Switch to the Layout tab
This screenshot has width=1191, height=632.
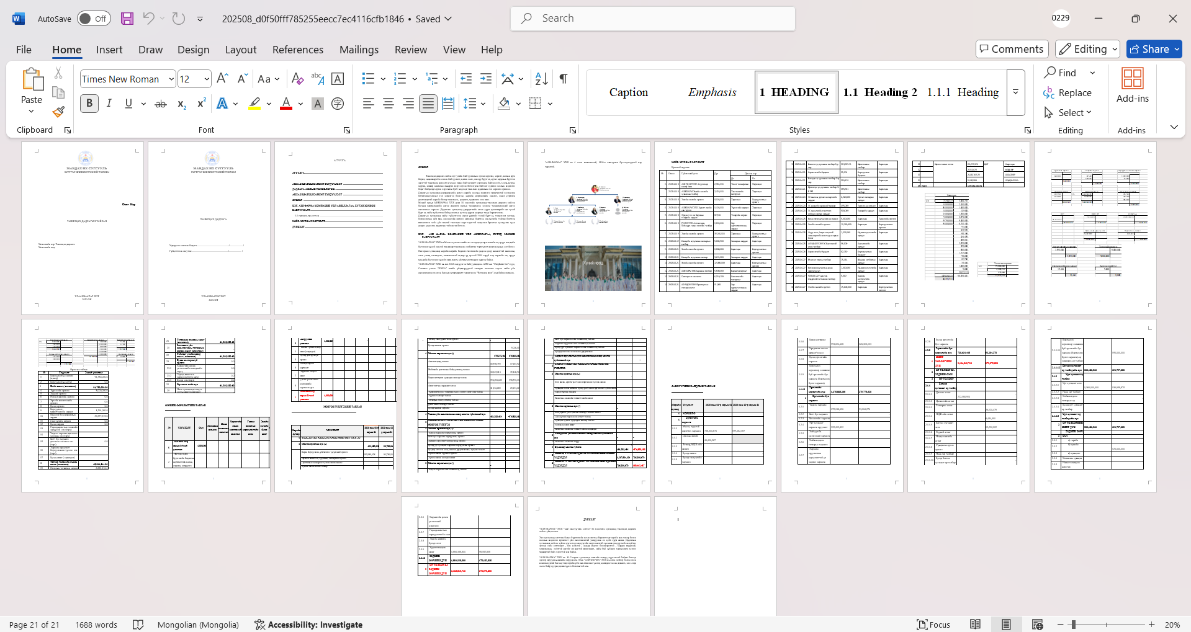240,50
